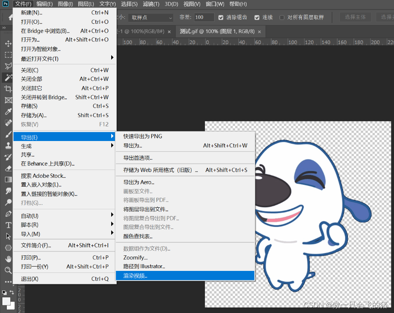Choose 新建(N)... from File menu

tap(65, 12)
